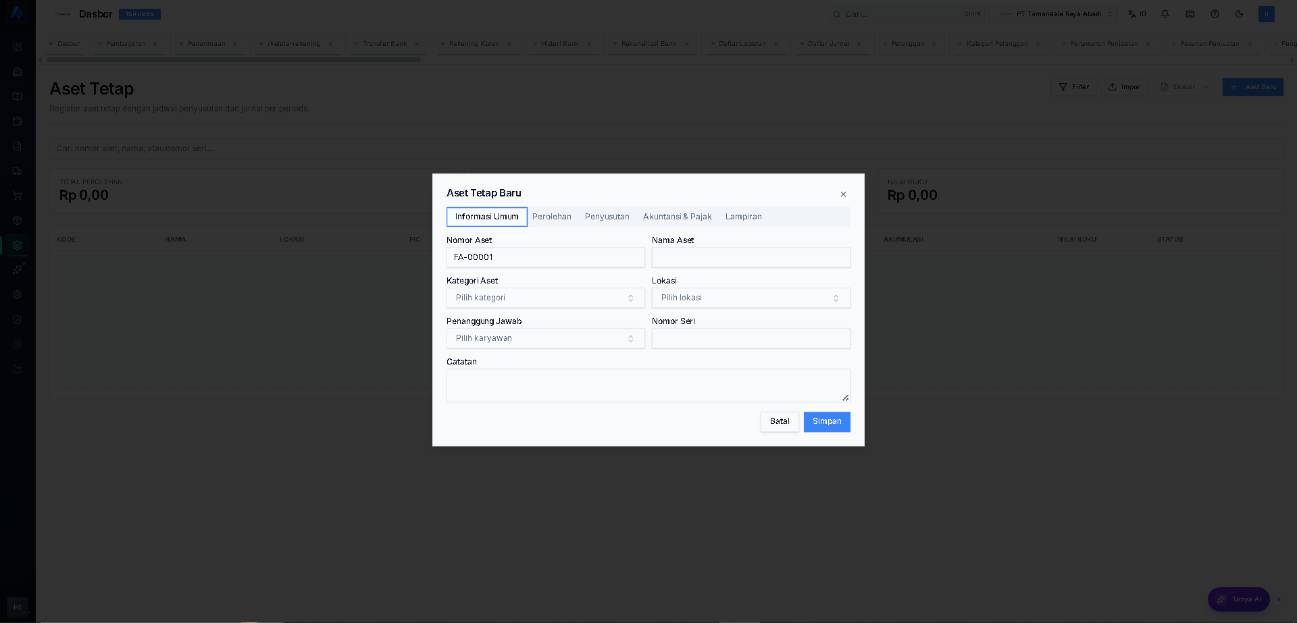Screen dimensions: 1297x623
Task: Click the Batal button
Action: (x=780, y=422)
